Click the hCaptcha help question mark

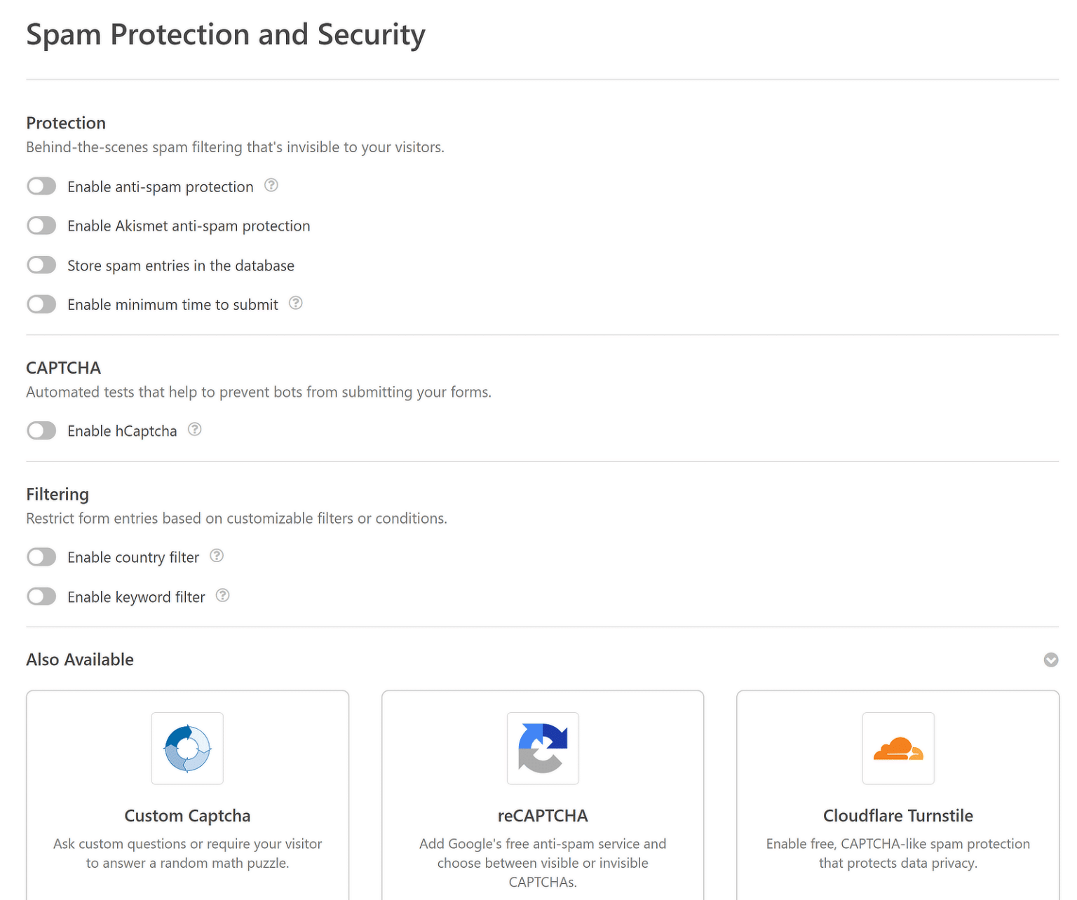point(195,430)
